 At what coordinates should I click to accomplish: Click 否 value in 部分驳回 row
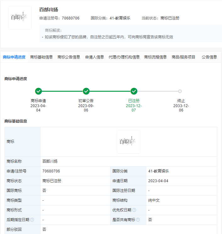click(44, 229)
